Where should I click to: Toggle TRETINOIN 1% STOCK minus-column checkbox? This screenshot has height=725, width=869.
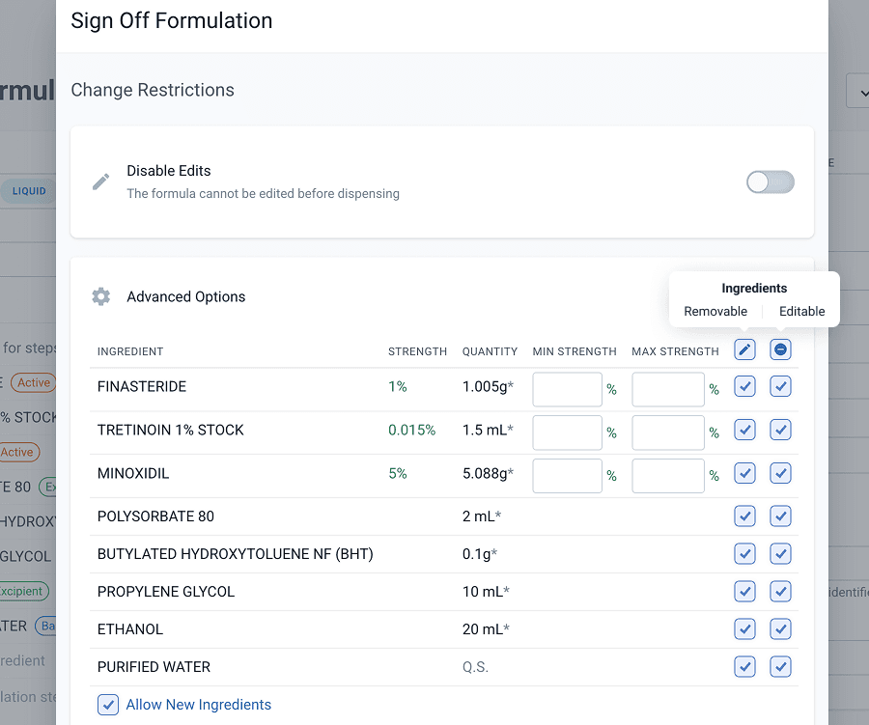(780, 430)
